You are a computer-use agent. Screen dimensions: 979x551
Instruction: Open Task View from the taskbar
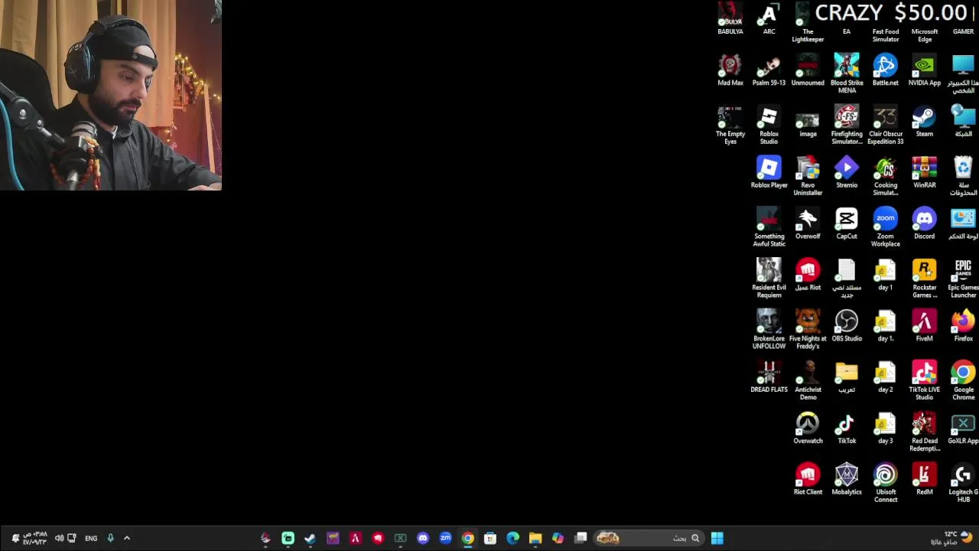click(x=581, y=538)
